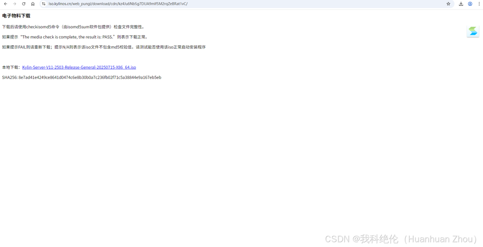Go back with the browser back arrow
Screen dimensions: 483x247
(5, 4)
